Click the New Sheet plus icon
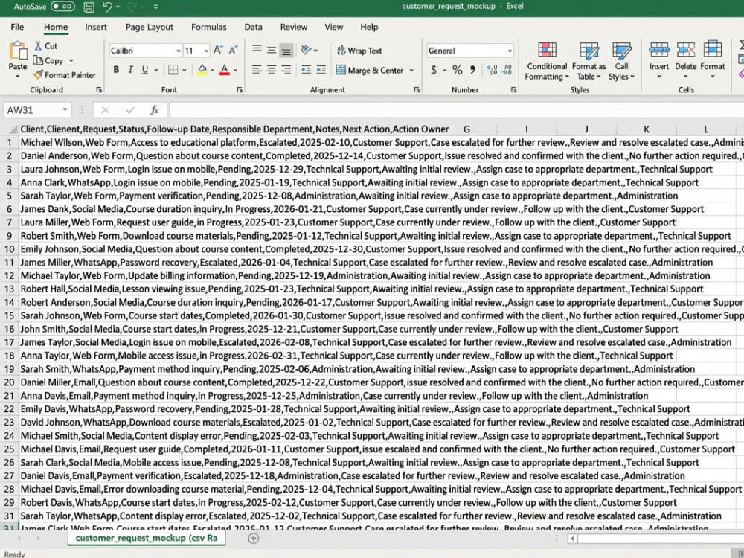744x558 pixels. (254, 538)
